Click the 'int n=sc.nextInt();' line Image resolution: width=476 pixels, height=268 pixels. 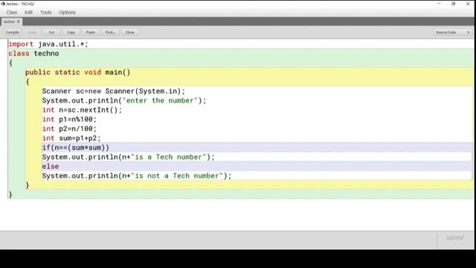(x=82, y=110)
